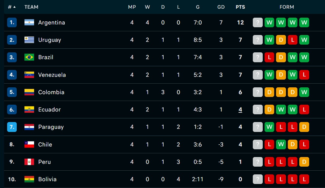Click the Chile flag icon
325x188 pixels.
[x=29, y=144]
